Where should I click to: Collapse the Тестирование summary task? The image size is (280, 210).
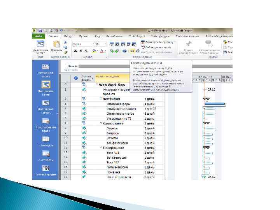pos(101,147)
